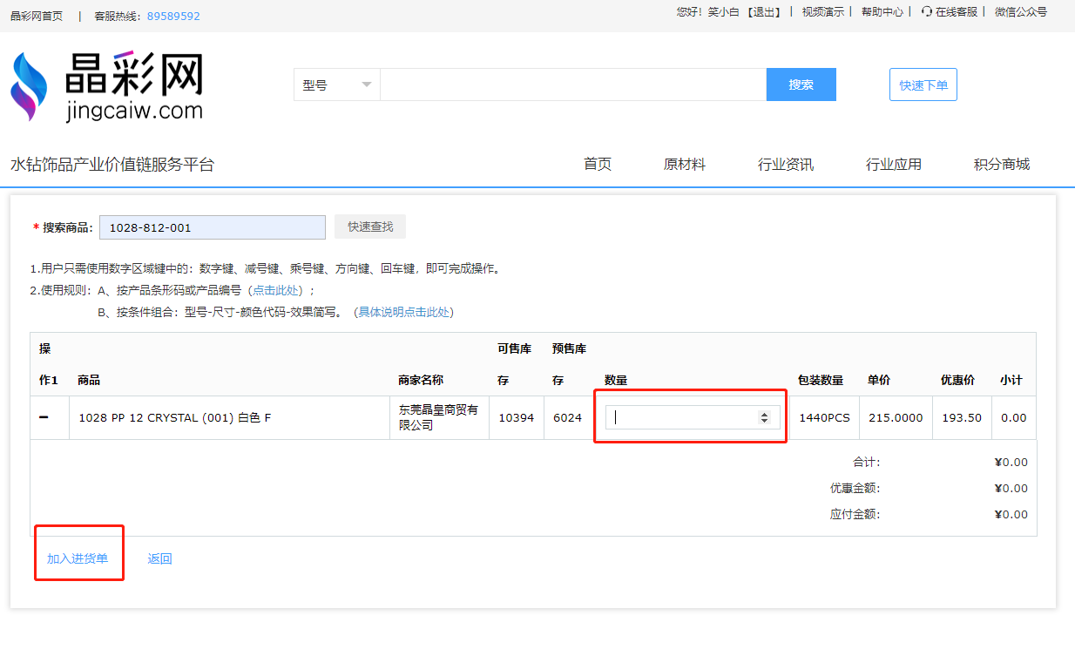1075x656 pixels.
Task: Select 行业应用 in navigation bar
Action: (893, 165)
